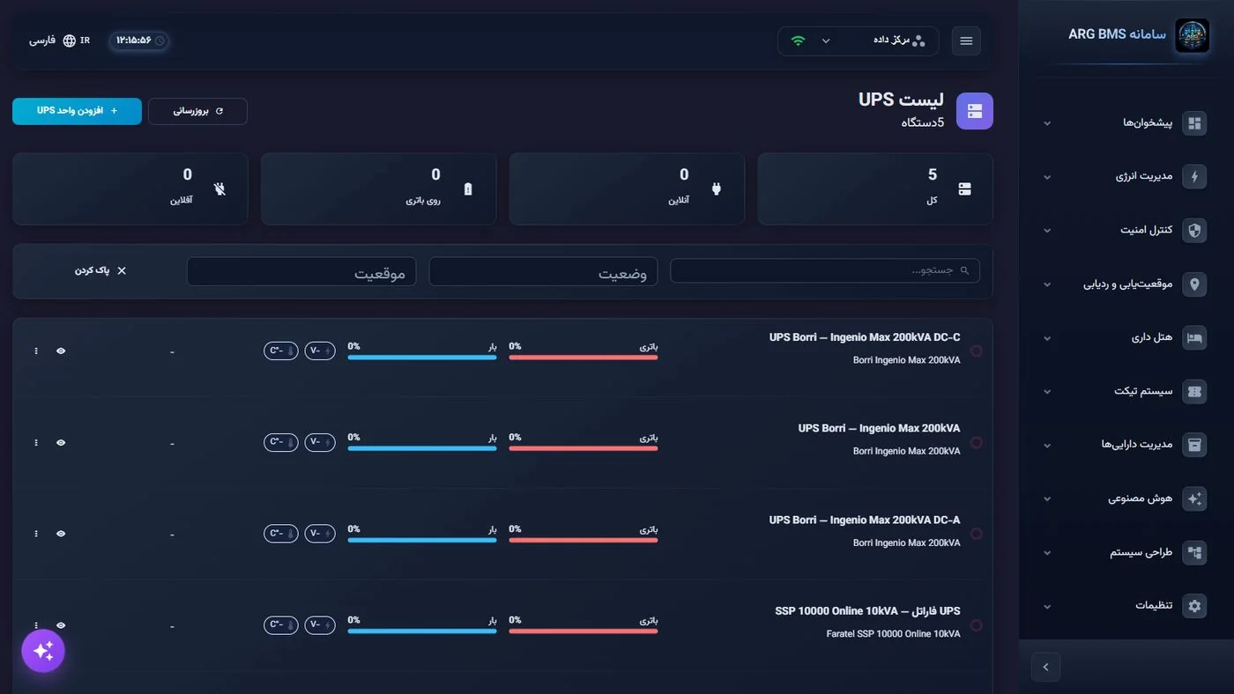Open more options for UPS Borri DC-C row
The height and width of the screenshot is (694, 1234).
(x=36, y=351)
